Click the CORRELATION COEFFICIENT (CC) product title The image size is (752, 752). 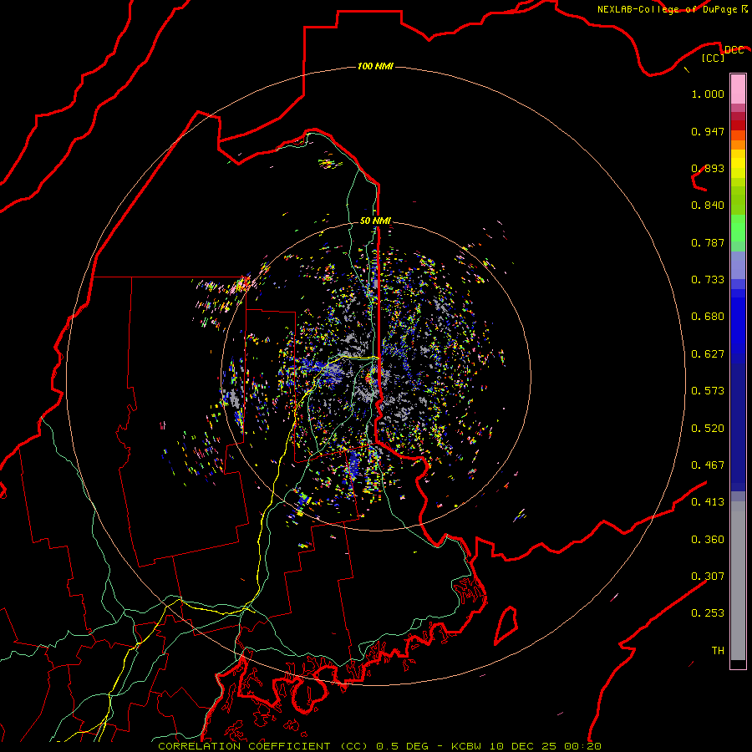coord(263,746)
